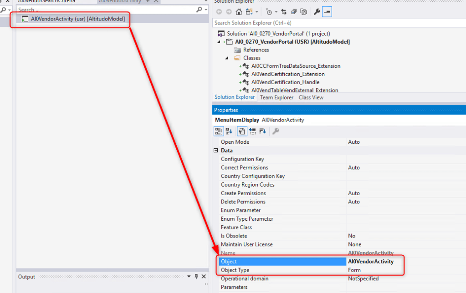466x293 pixels.
Task: Collapse the Data category in Properties
Action: coord(215,151)
